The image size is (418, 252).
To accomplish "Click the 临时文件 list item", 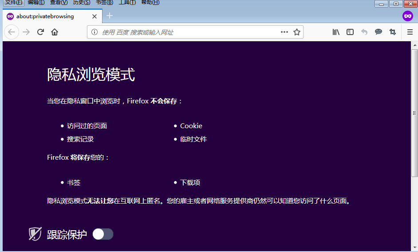I will coord(193,139).
